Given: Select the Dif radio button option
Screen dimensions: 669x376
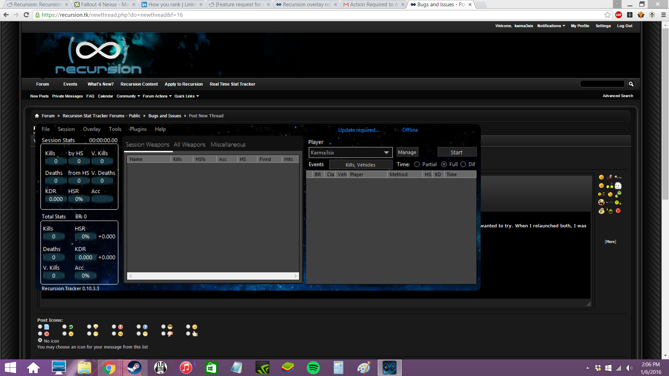Looking at the screenshot, I should (x=463, y=164).
